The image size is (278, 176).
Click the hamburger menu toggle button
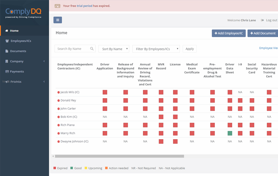click(x=58, y=20)
